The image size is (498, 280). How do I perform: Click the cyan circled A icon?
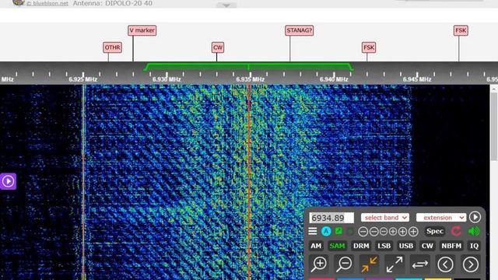[x=326, y=232]
